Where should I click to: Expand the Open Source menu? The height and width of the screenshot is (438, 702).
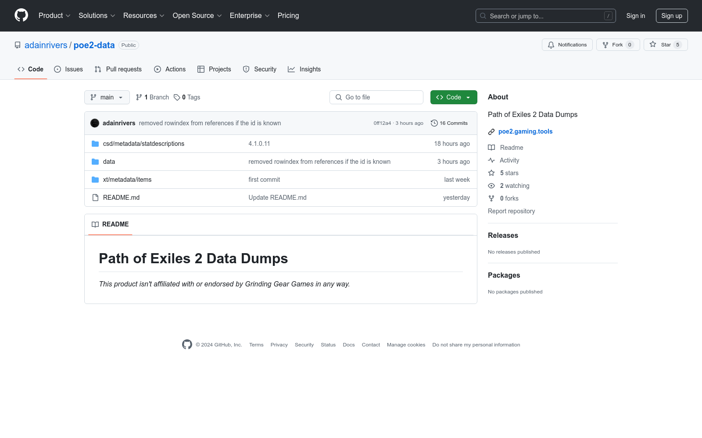[x=197, y=15]
